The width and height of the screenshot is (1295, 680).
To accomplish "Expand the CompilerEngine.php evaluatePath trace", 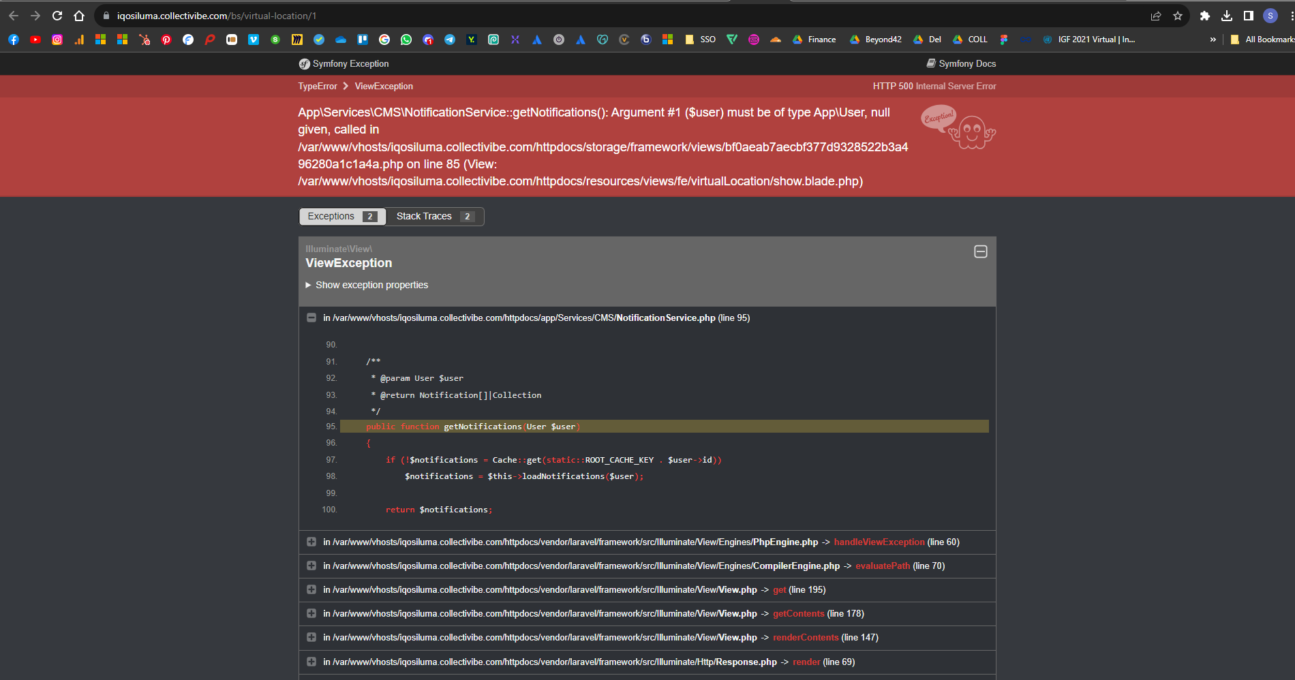I will [311, 566].
